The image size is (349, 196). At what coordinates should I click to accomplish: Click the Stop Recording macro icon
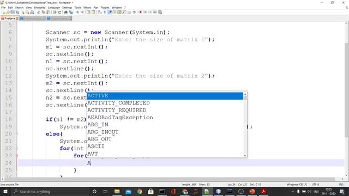pyautogui.click(x=145, y=12)
